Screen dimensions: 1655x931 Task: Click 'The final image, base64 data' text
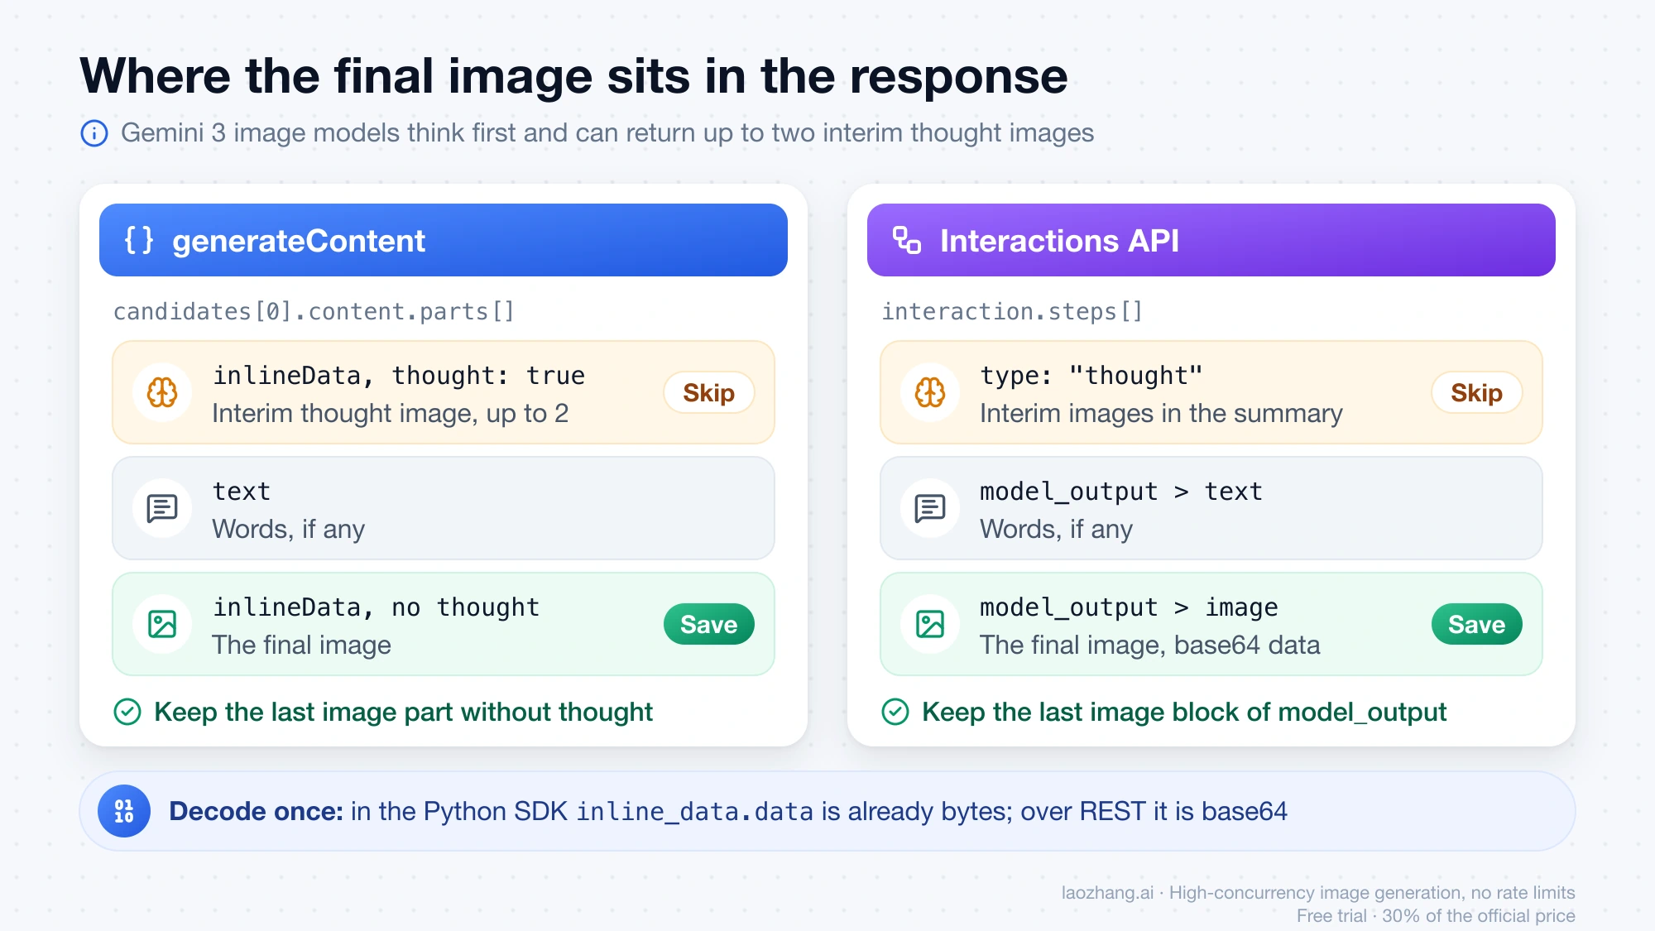(1150, 645)
